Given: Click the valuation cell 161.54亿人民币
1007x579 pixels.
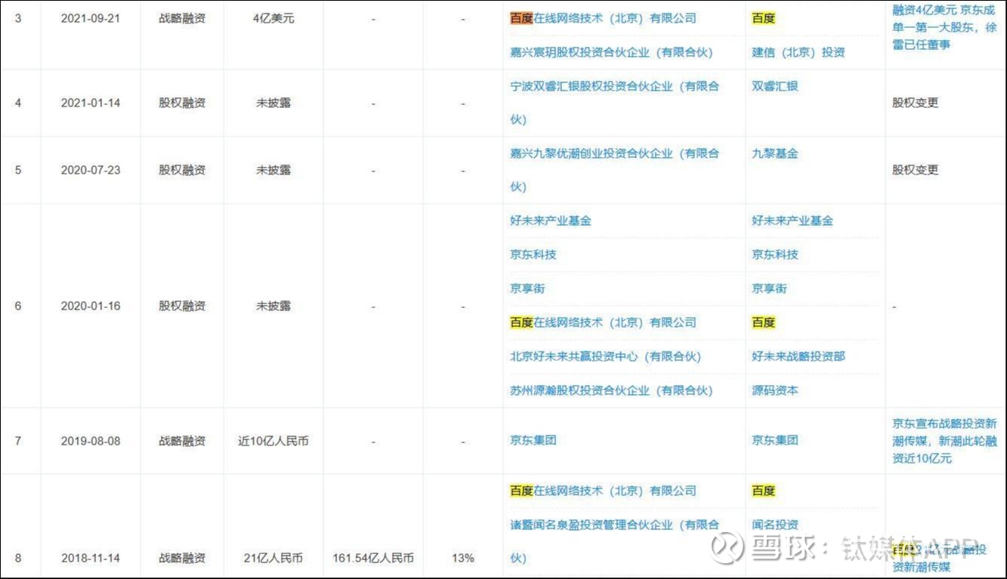Looking at the screenshot, I should 373,559.
